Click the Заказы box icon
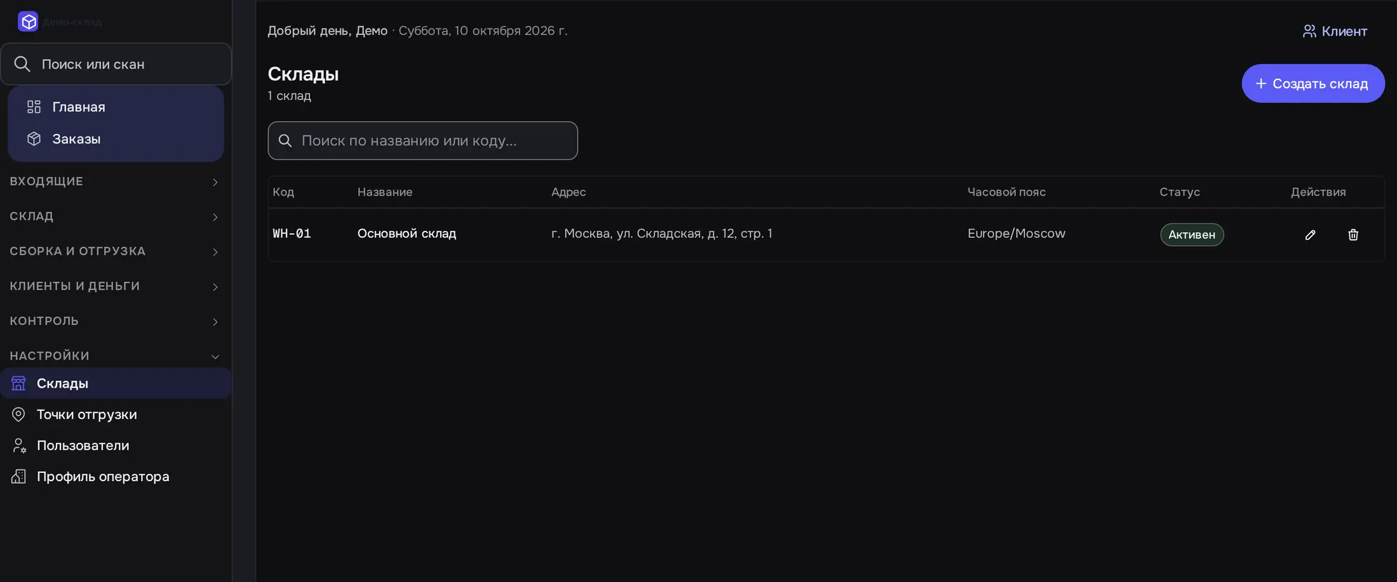 point(34,138)
